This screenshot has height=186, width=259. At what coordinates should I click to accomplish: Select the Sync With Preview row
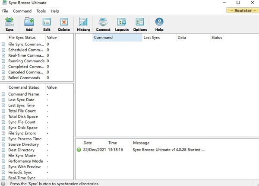(x=37, y=167)
